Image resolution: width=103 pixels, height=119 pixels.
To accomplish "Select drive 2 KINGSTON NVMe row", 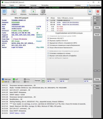I will coord(68,25).
